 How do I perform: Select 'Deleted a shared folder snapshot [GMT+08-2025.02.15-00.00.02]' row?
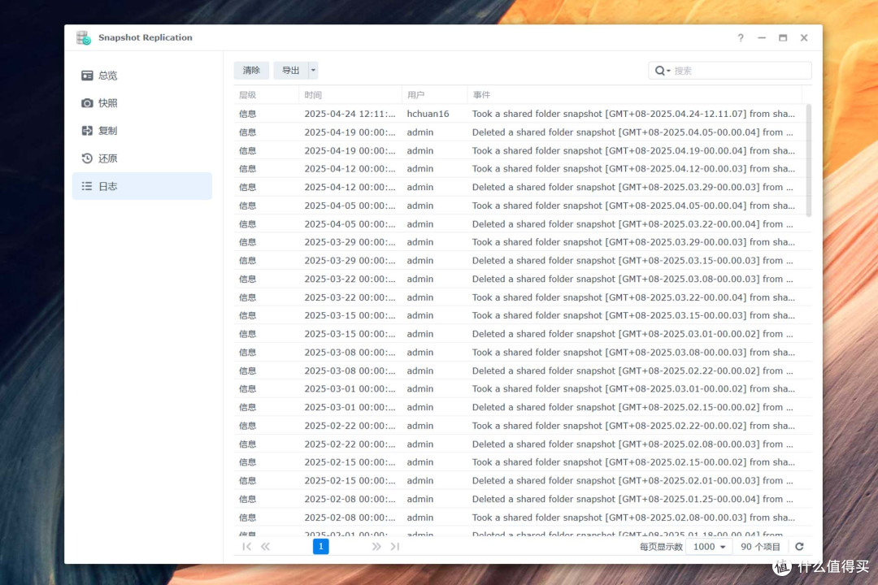(x=523, y=407)
